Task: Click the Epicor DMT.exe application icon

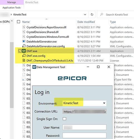Action: pos(24,51)
